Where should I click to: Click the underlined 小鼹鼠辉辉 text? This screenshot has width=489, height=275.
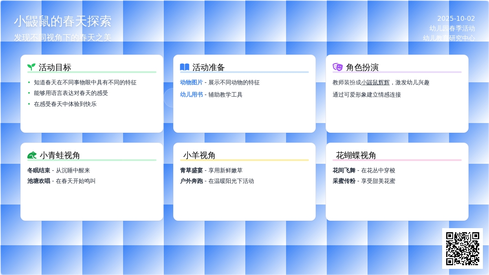point(375,82)
